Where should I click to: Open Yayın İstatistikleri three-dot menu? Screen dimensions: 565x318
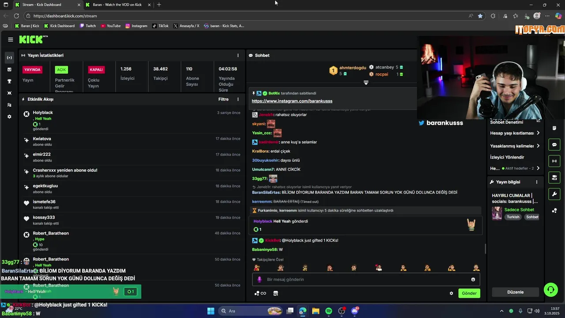tap(238, 56)
